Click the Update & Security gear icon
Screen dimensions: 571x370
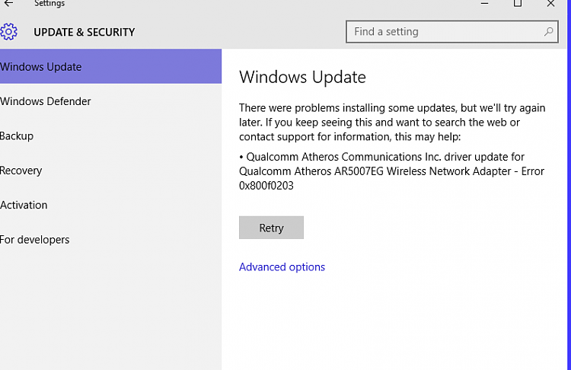(x=8, y=32)
